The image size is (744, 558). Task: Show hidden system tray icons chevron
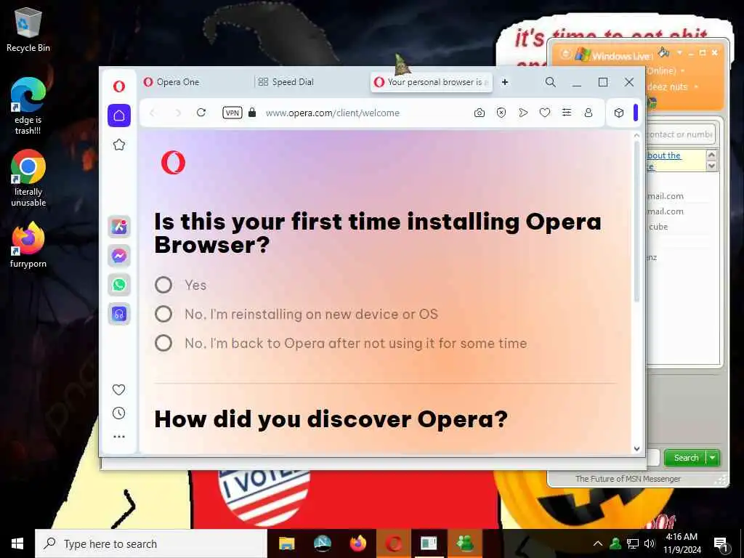598,543
